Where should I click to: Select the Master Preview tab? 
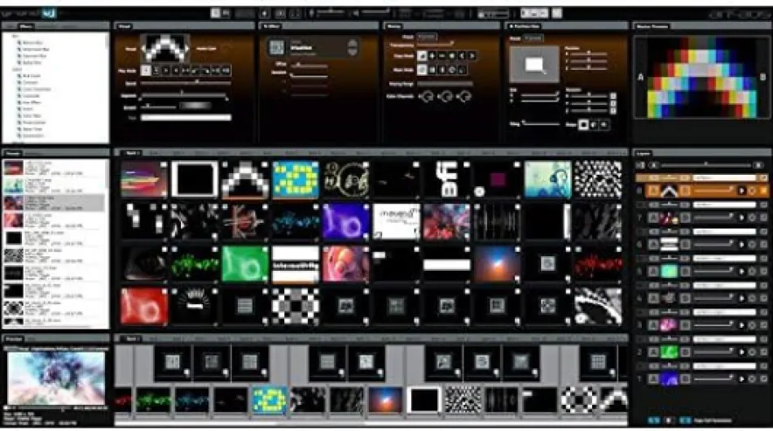[652, 26]
